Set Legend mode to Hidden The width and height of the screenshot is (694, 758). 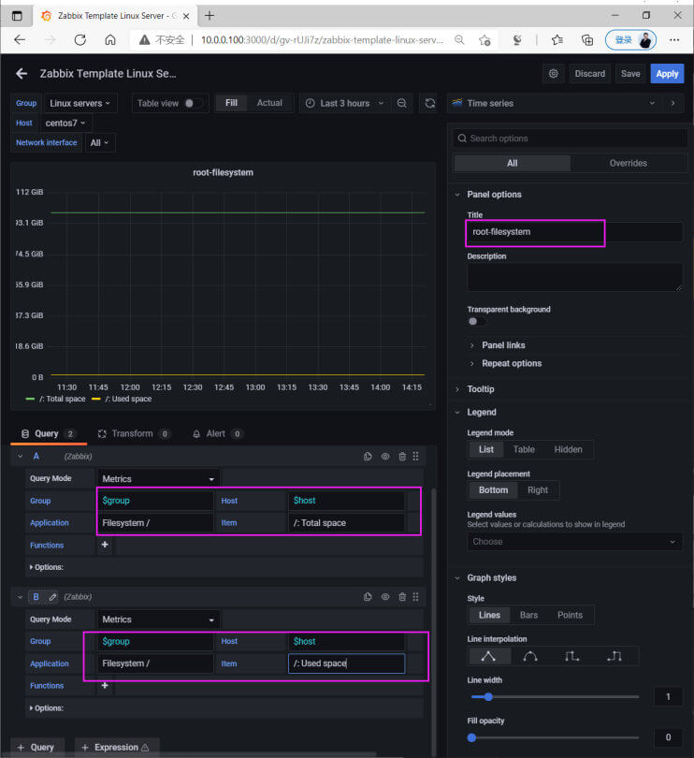tap(568, 449)
